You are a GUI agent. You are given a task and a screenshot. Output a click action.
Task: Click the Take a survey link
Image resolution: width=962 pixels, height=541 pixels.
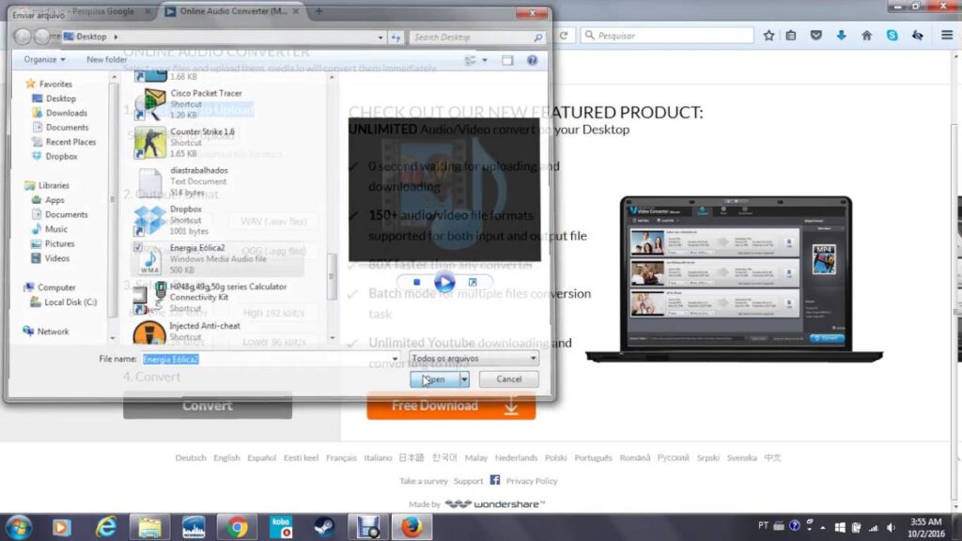click(424, 481)
